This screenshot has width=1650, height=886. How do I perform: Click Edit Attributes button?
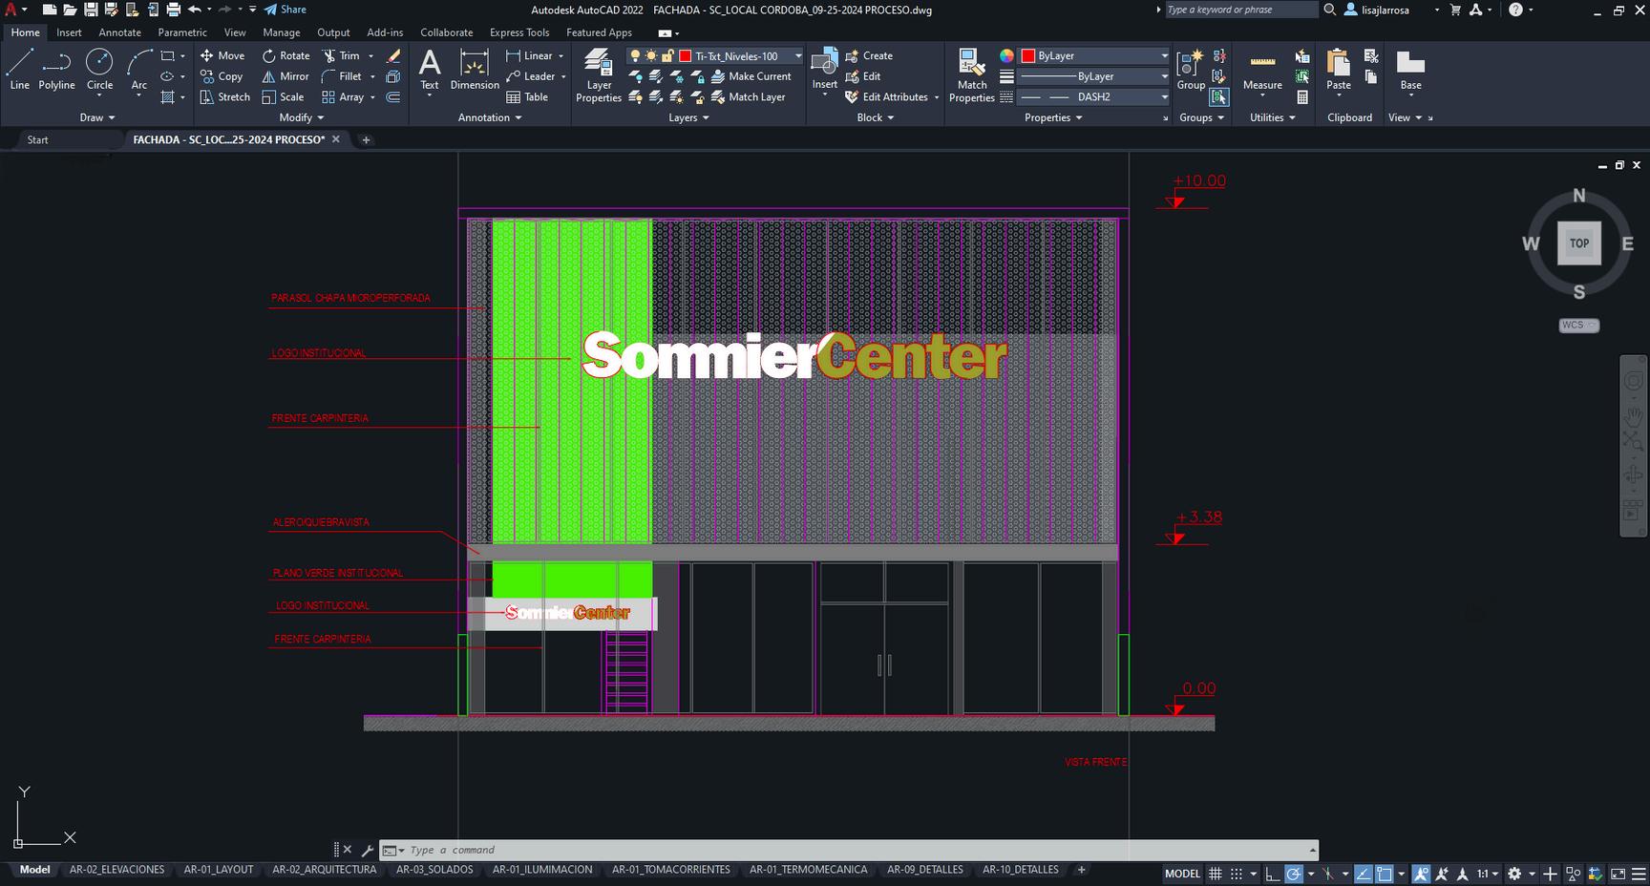point(887,97)
